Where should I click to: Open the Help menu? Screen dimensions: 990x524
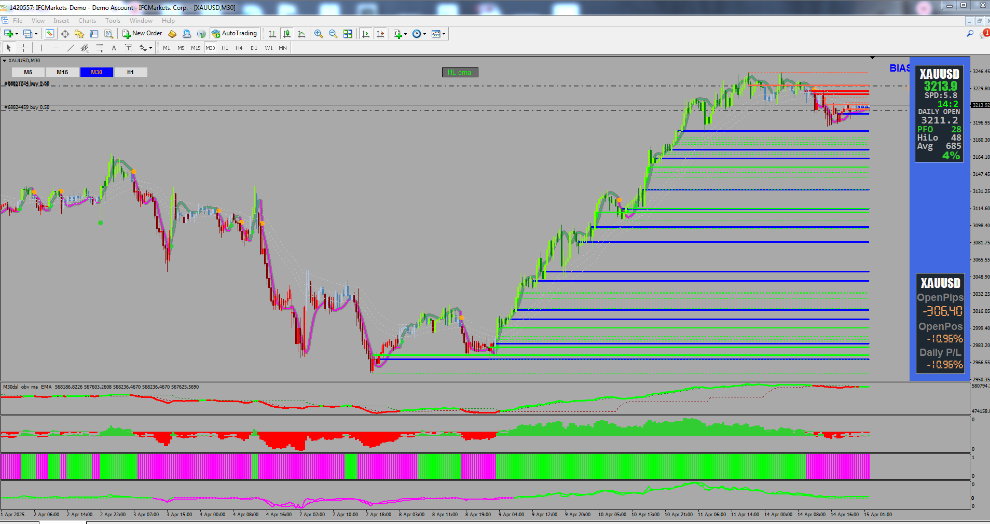pos(168,21)
